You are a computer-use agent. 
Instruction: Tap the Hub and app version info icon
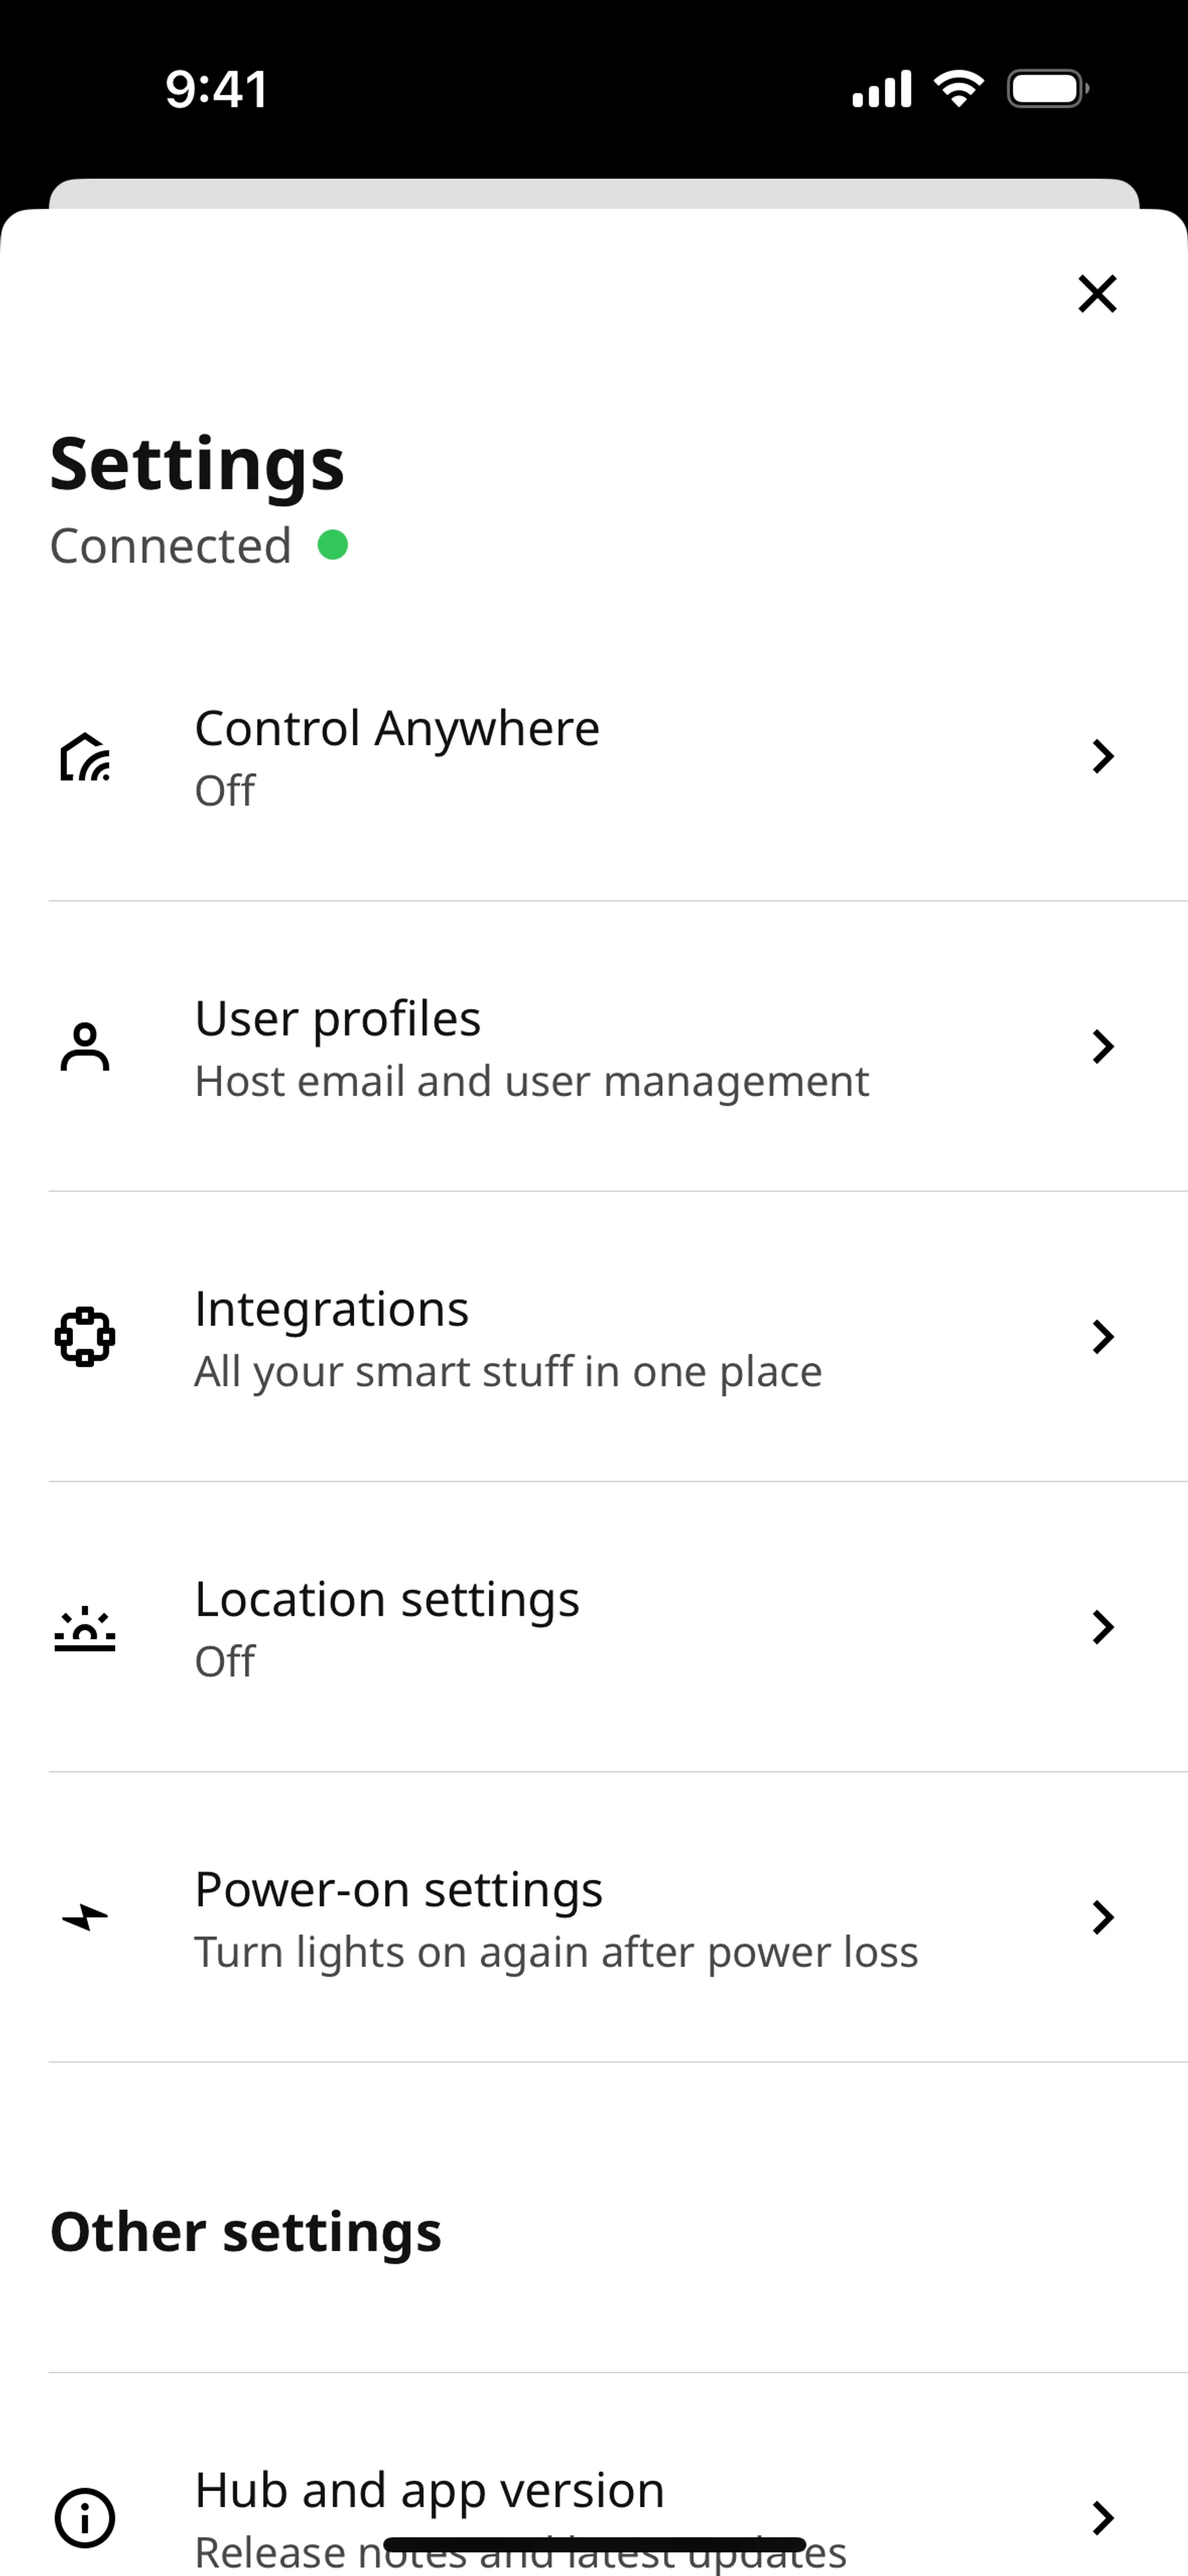coord(85,2517)
